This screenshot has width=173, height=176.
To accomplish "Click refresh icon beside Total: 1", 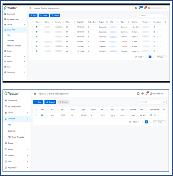I will pyautogui.click(x=130, y=122).
